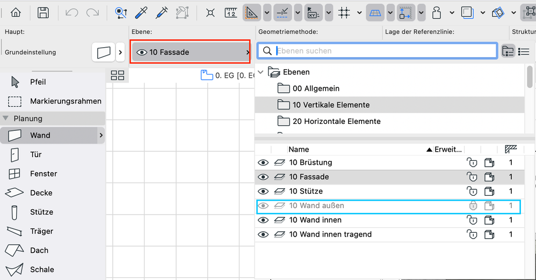This screenshot has height=280, width=536.
Task: Open the Ebene dropdown showing 10 Fassade
Action: (191, 52)
